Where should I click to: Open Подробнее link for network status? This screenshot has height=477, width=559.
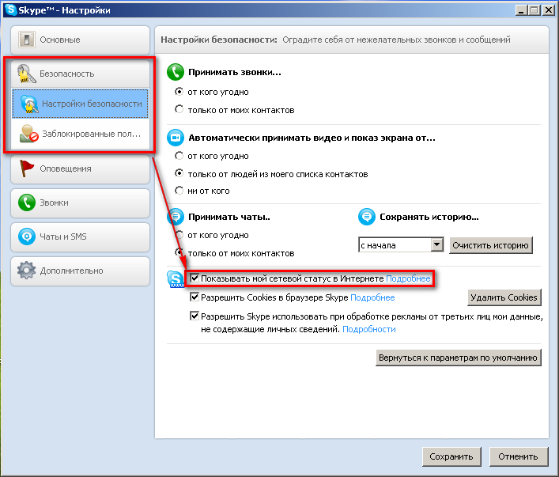point(408,278)
